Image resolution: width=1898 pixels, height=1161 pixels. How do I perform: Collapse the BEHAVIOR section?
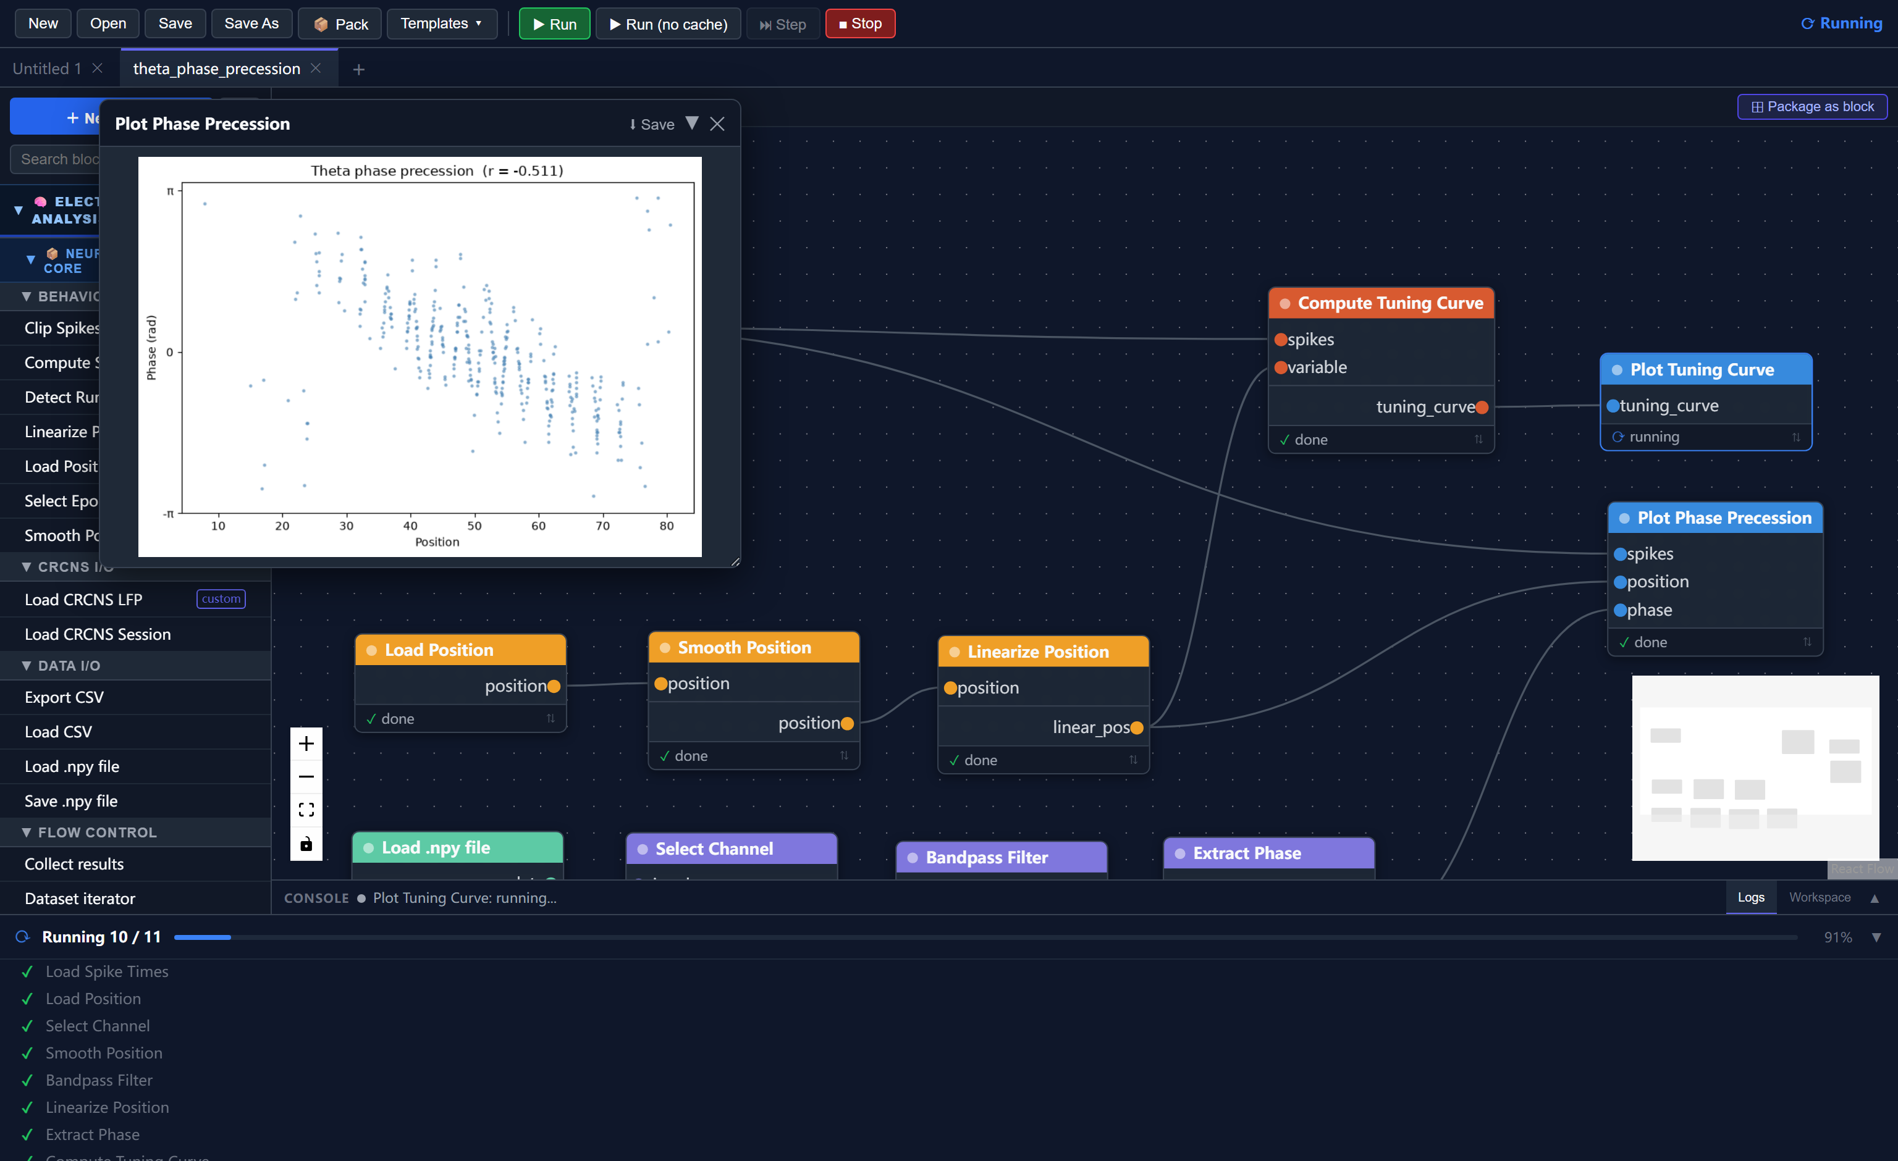click(x=135, y=296)
